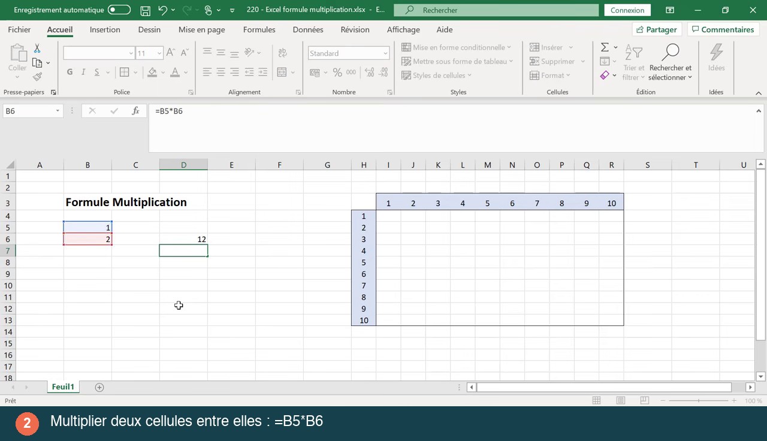Click the Rechercher search box

tap(496, 10)
